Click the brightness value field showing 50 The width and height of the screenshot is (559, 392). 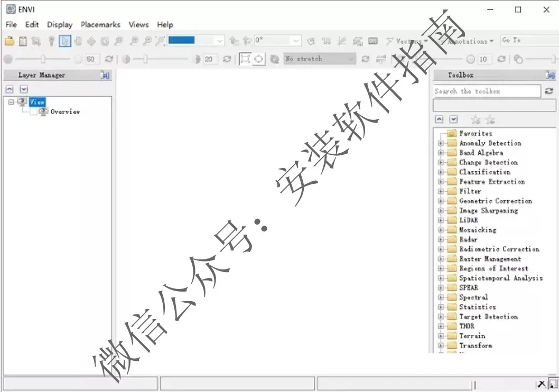[91, 59]
